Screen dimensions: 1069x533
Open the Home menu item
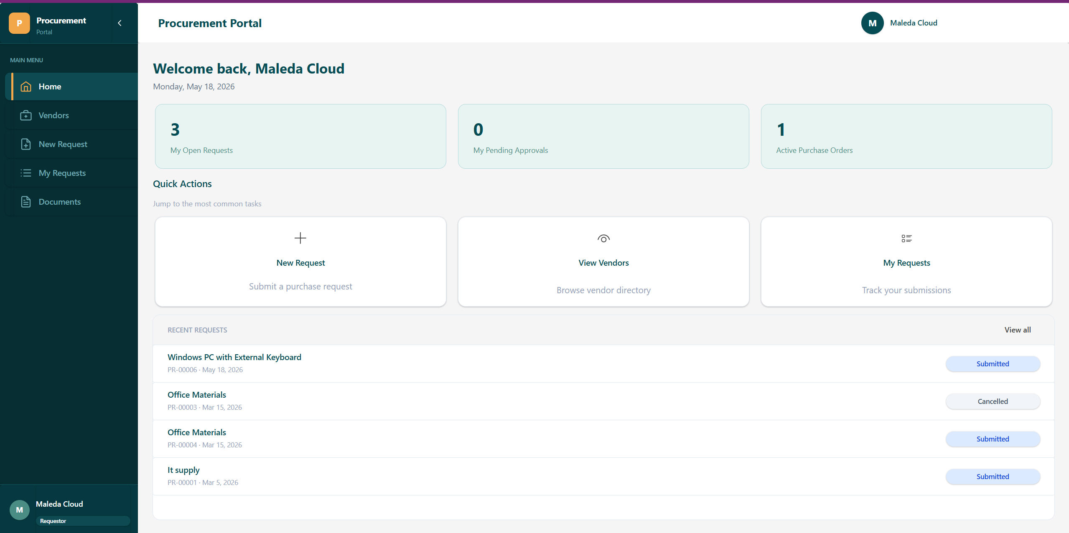tap(71, 86)
